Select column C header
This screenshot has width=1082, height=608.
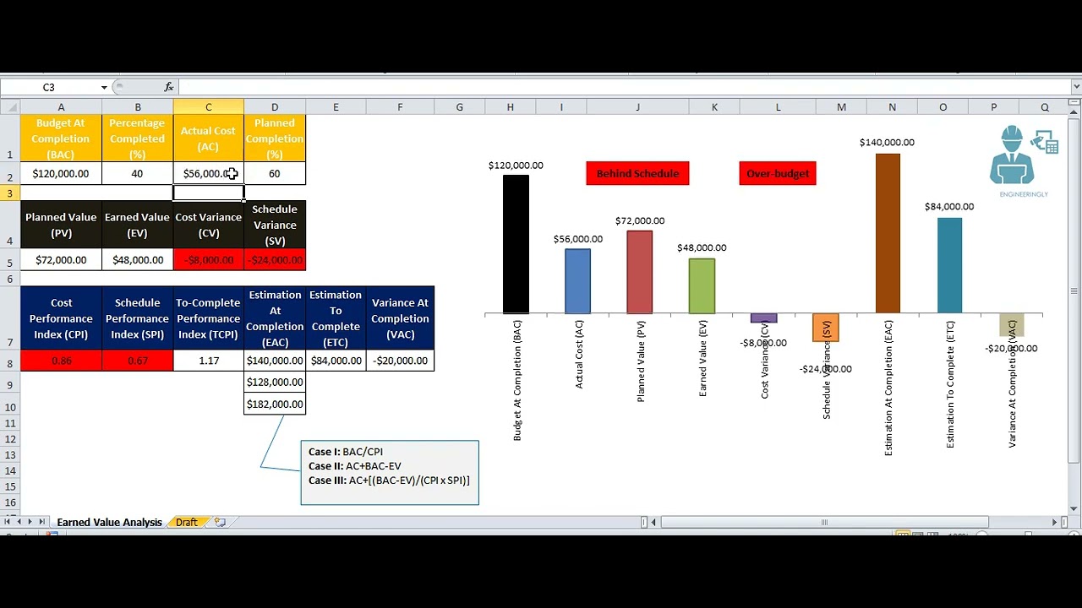click(x=209, y=107)
